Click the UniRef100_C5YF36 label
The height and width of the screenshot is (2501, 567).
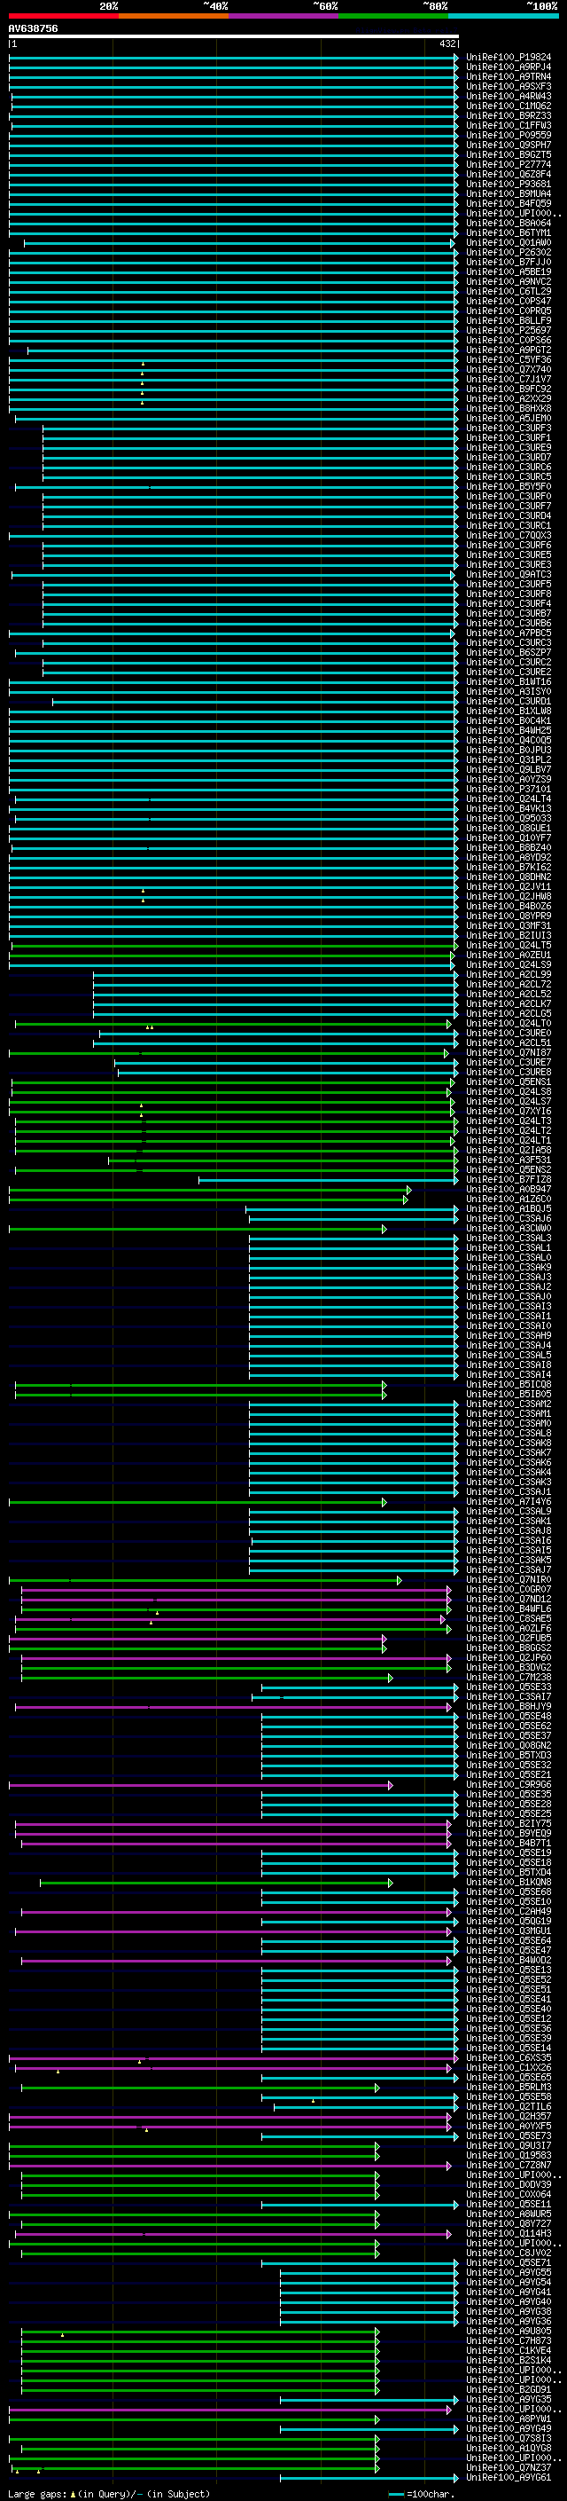[509, 360]
